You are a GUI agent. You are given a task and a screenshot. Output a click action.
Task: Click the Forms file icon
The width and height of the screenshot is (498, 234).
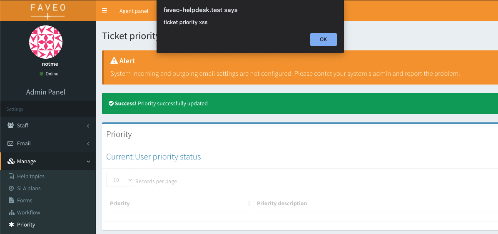[x=11, y=200]
